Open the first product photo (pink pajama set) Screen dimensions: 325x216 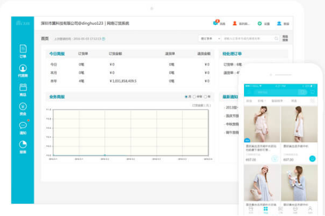click(x=262, y=124)
